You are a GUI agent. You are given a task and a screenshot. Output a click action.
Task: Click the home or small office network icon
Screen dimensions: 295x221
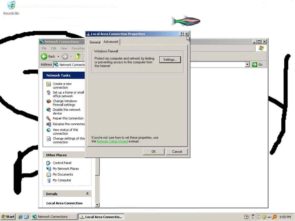point(48,93)
